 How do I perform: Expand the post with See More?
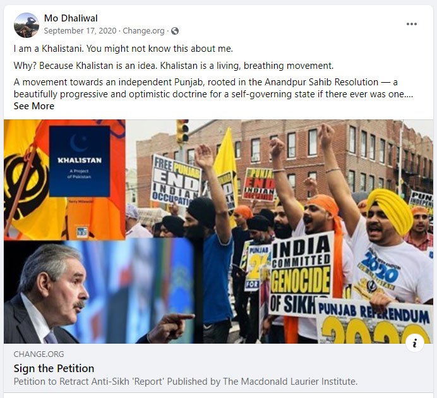point(34,106)
